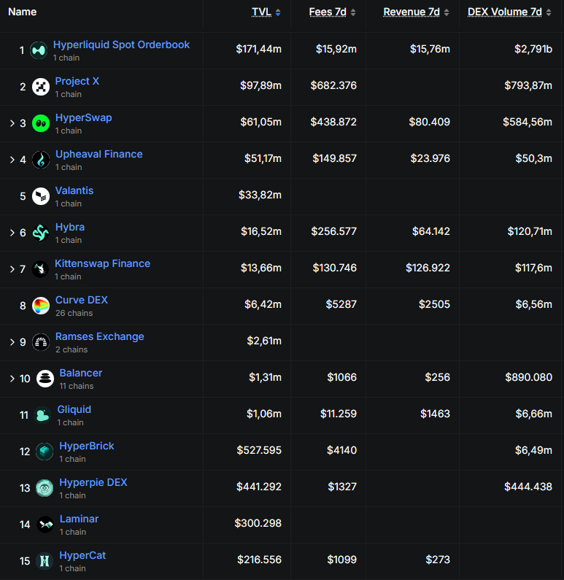Open the Ramses Exchange link
The width and height of the screenshot is (564, 580).
pos(99,336)
